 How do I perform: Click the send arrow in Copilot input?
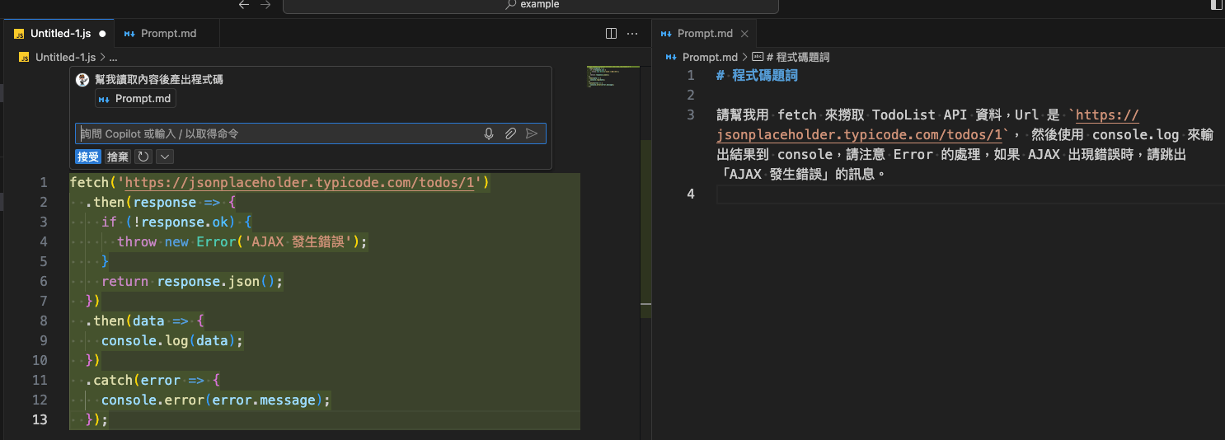point(532,133)
